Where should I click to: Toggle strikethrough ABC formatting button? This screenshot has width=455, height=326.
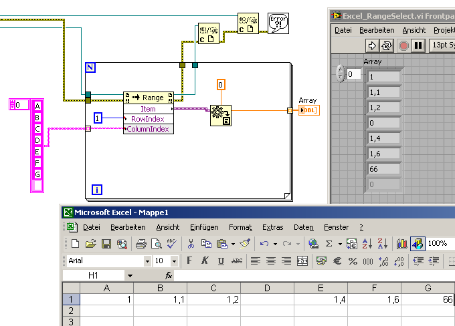(x=236, y=261)
